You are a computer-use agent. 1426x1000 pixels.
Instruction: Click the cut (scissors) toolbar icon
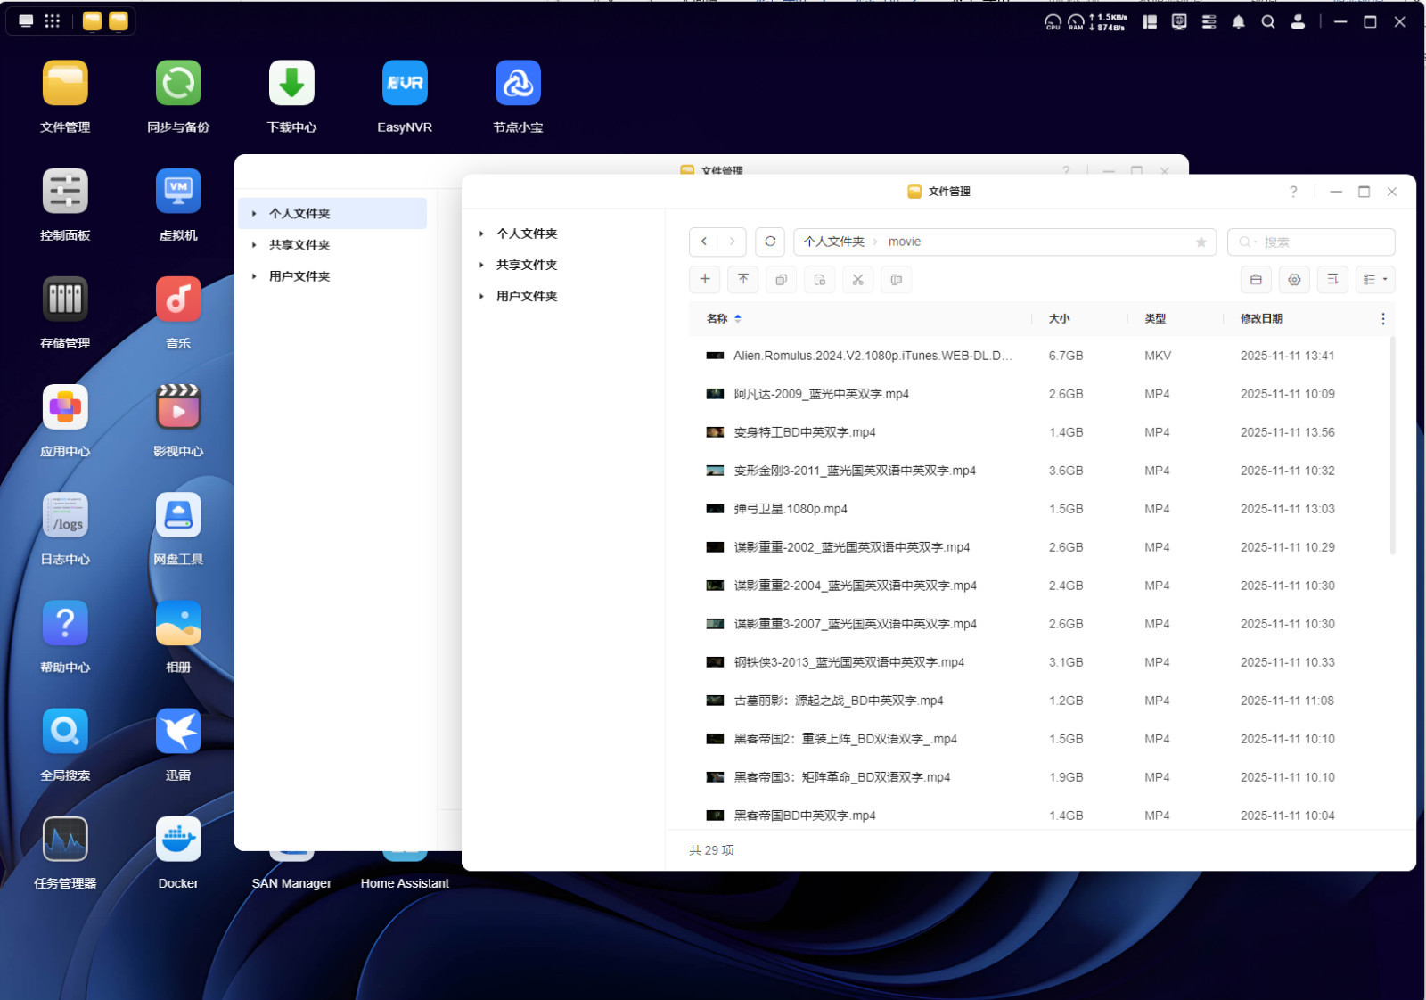(857, 280)
